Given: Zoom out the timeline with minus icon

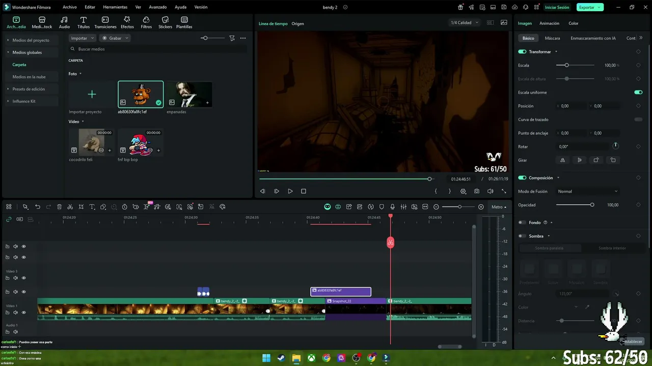Looking at the screenshot, I should [436, 207].
